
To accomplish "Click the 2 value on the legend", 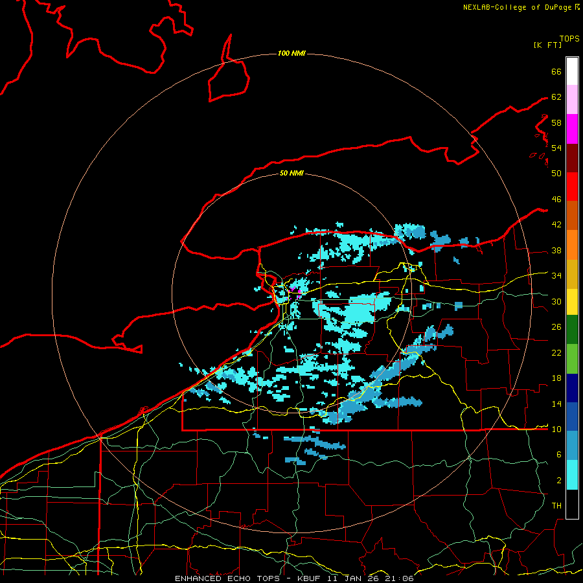I will pos(559,481).
